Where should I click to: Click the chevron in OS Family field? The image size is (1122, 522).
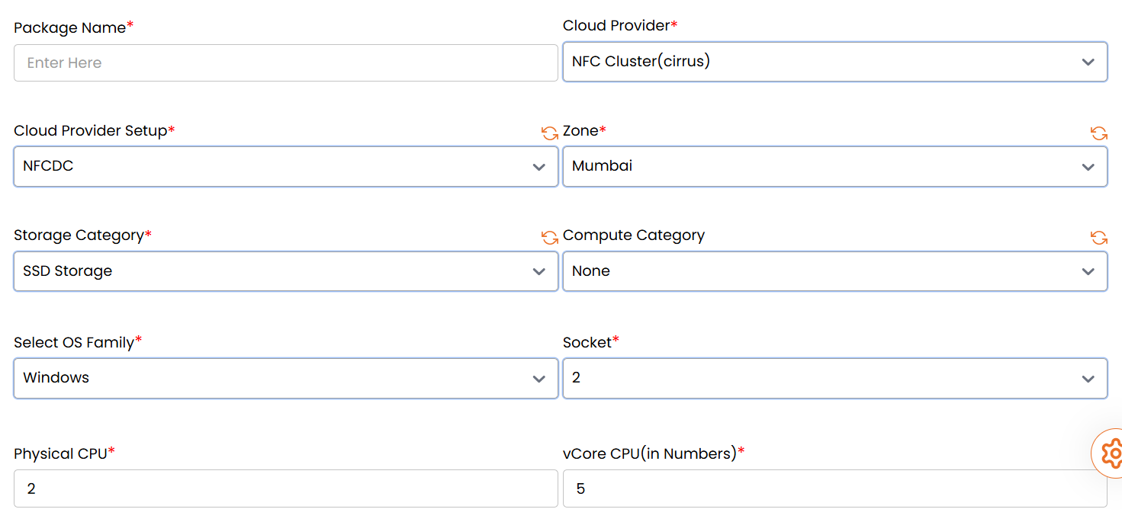(539, 379)
